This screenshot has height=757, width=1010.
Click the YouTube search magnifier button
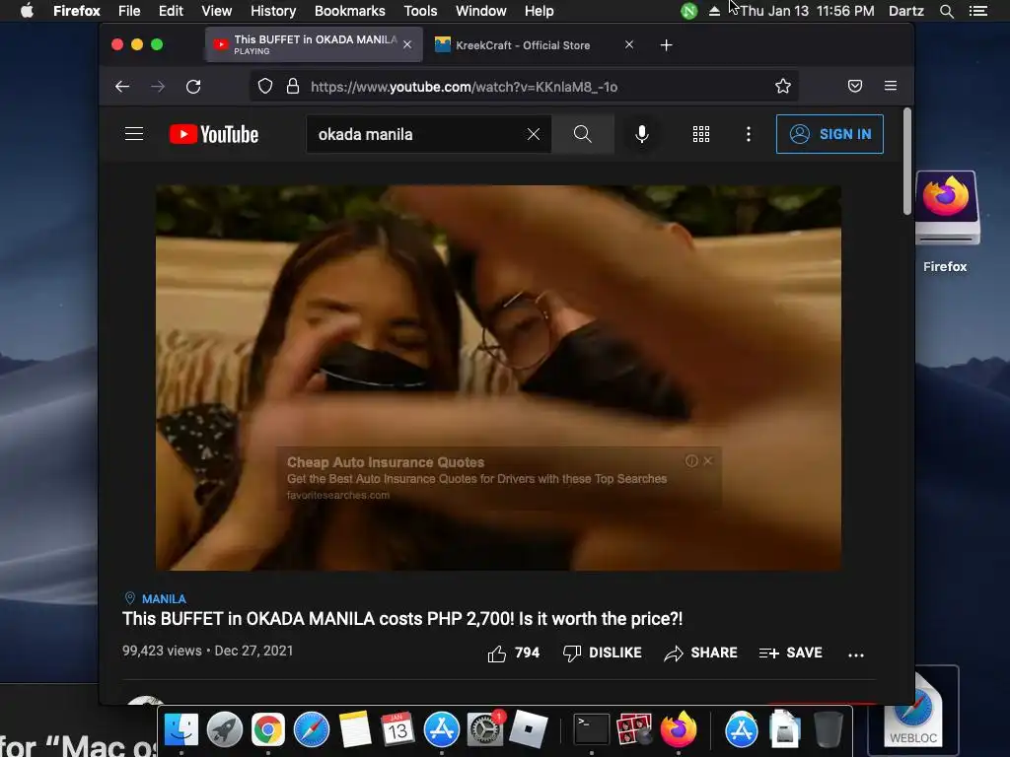coord(582,134)
